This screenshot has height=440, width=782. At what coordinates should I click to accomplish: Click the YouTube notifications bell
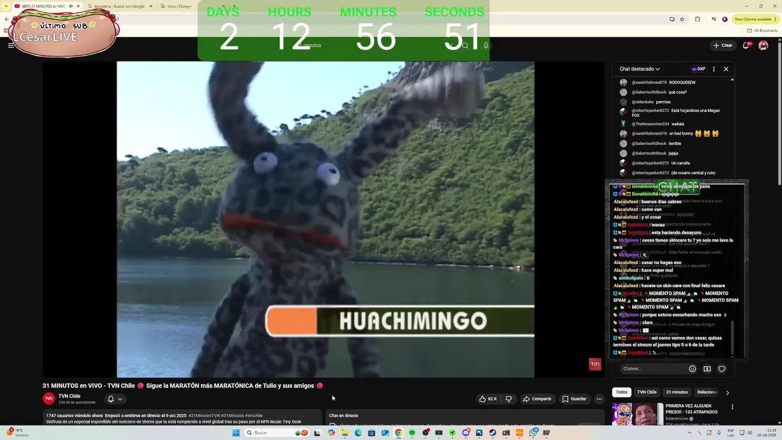pos(747,45)
